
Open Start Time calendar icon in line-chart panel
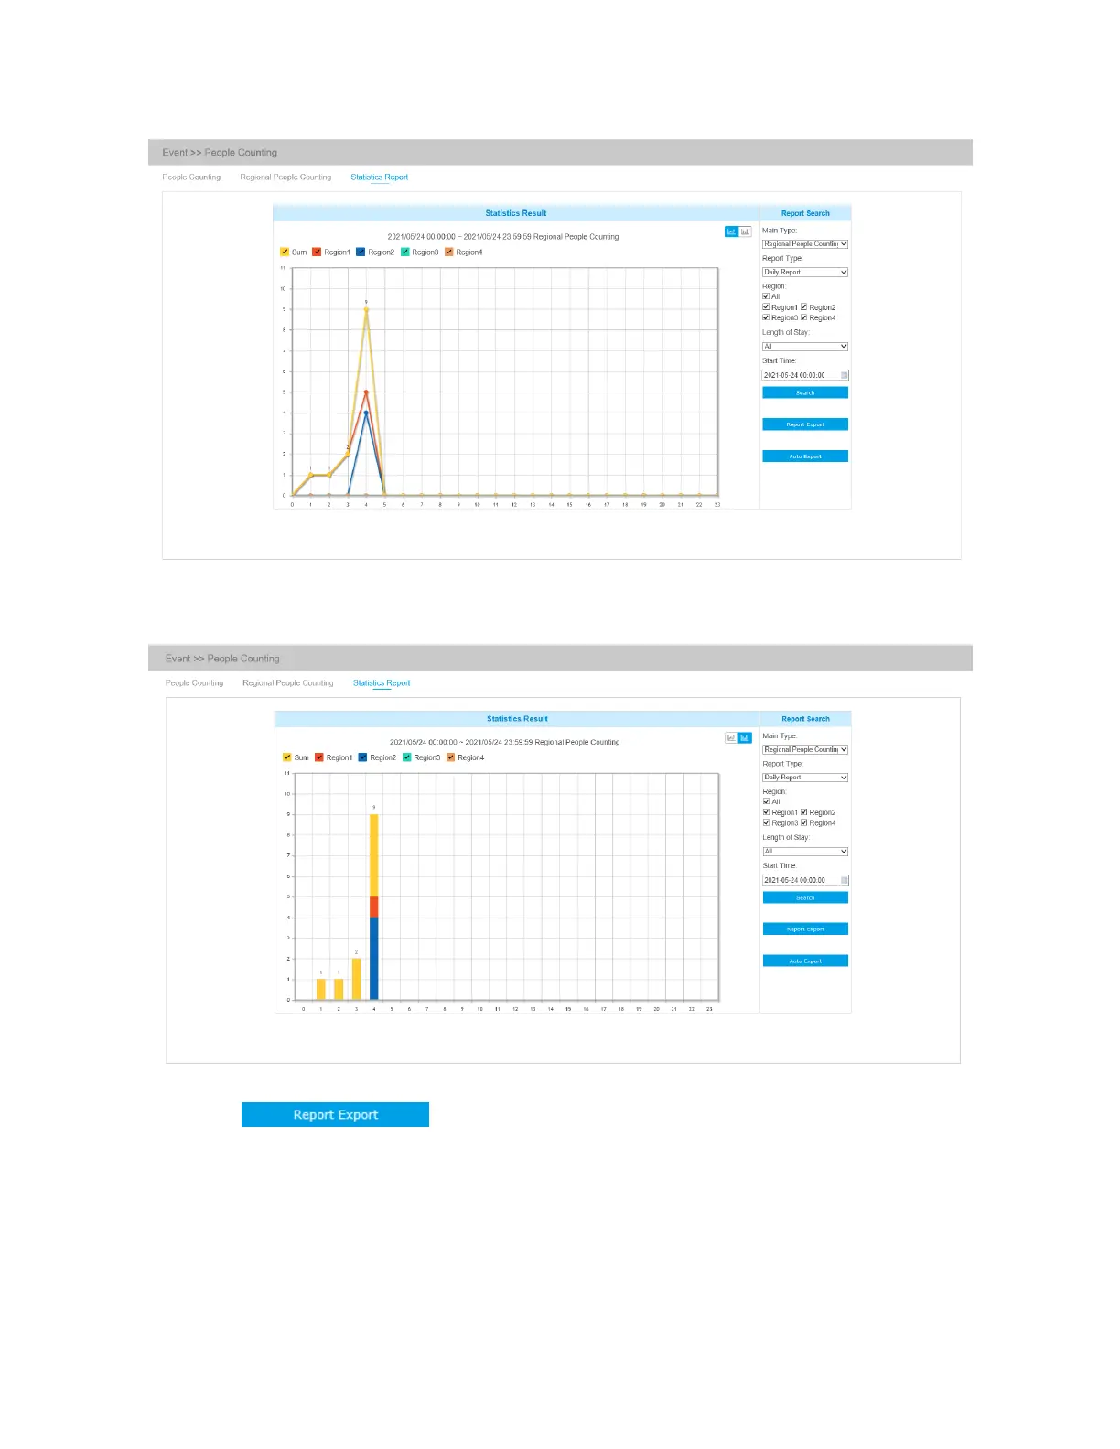(844, 375)
